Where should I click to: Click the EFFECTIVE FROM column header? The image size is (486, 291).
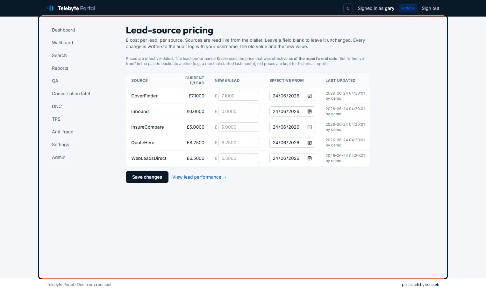pyautogui.click(x=287, y=81)
